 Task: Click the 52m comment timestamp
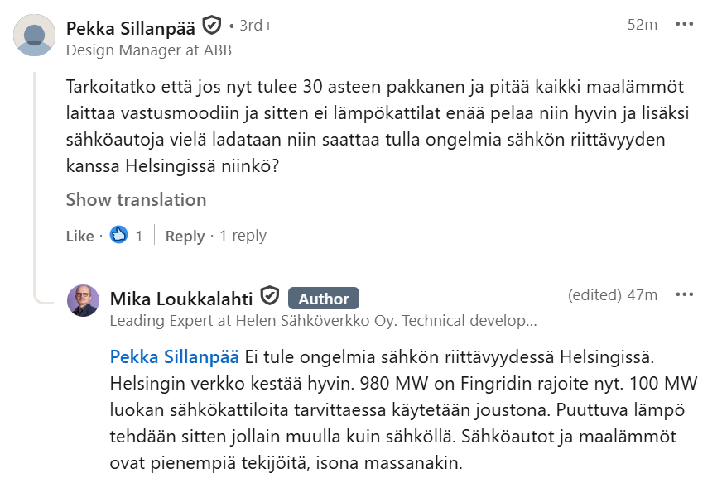point(642,25)
